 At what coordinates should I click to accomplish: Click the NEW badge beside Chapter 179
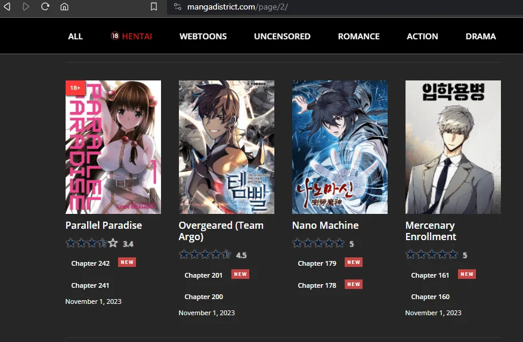point(354,262)
